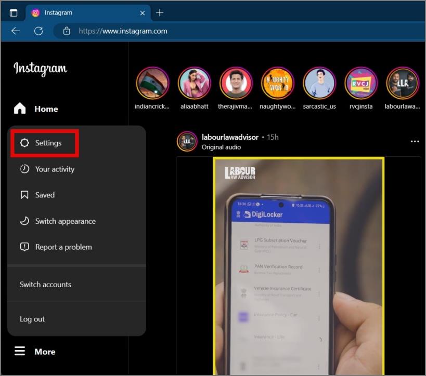View labourlawa... story in stories row
This screenshot has height=376, width=426.
point(403,83)
